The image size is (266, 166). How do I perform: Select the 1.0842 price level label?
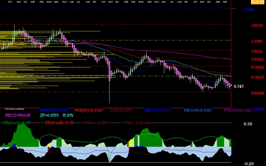257,59
